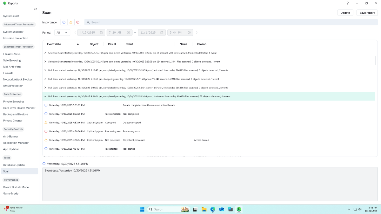Open File Anti-Virus report

click(x=12, y=54)
